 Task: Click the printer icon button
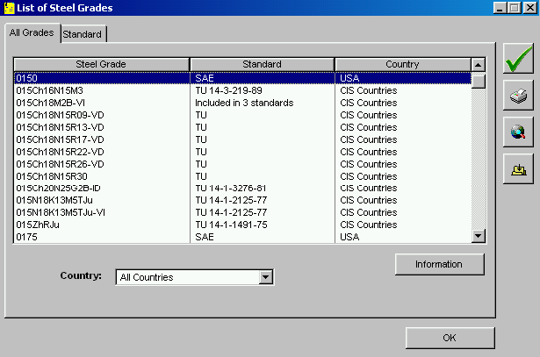click(x=518, y=96)
